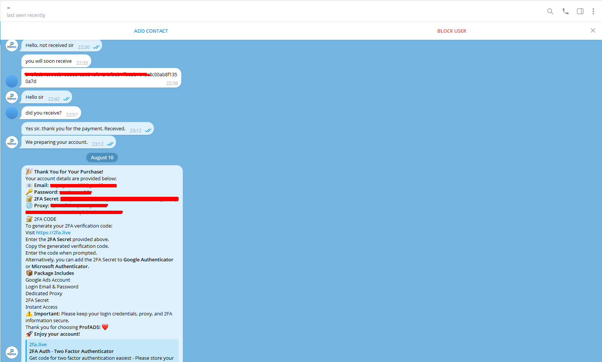Click ProfADS avatar beside "Hello sir"

[12, 97]
